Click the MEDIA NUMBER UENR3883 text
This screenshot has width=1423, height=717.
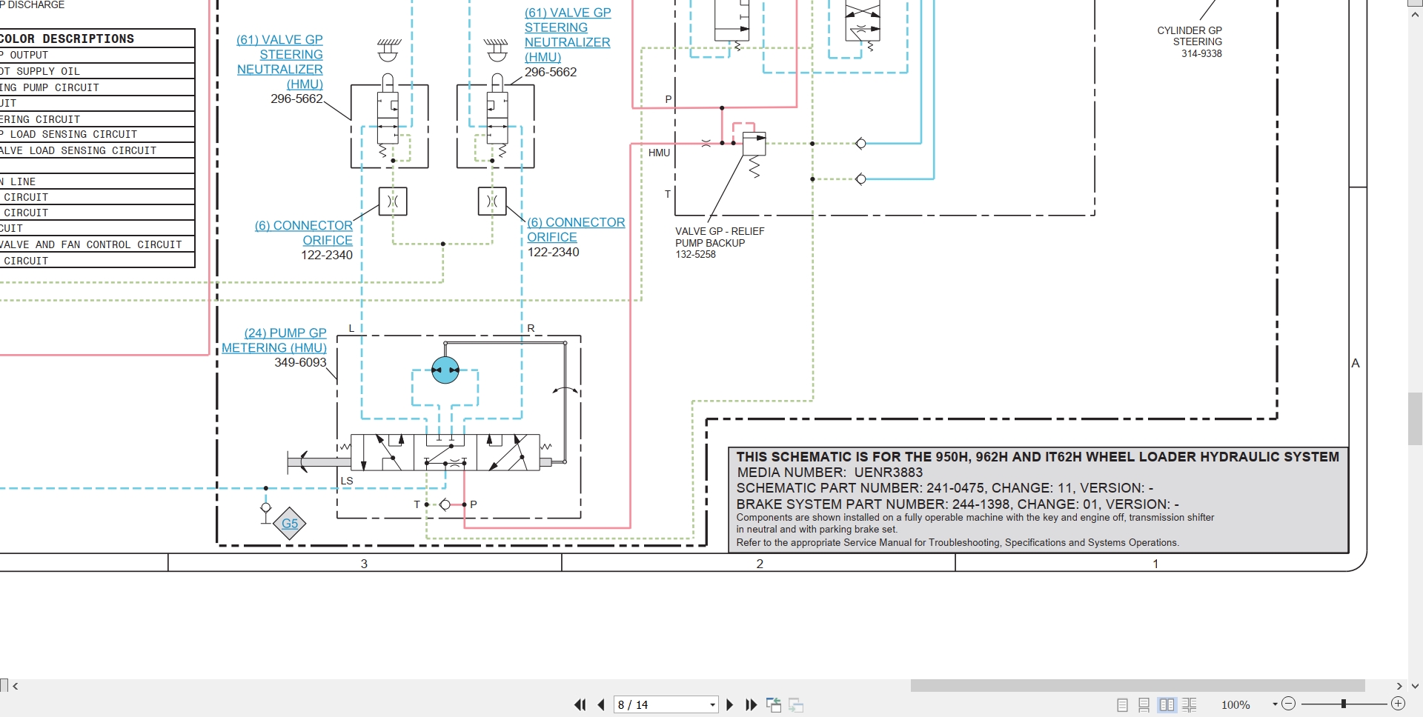(829, 473)
